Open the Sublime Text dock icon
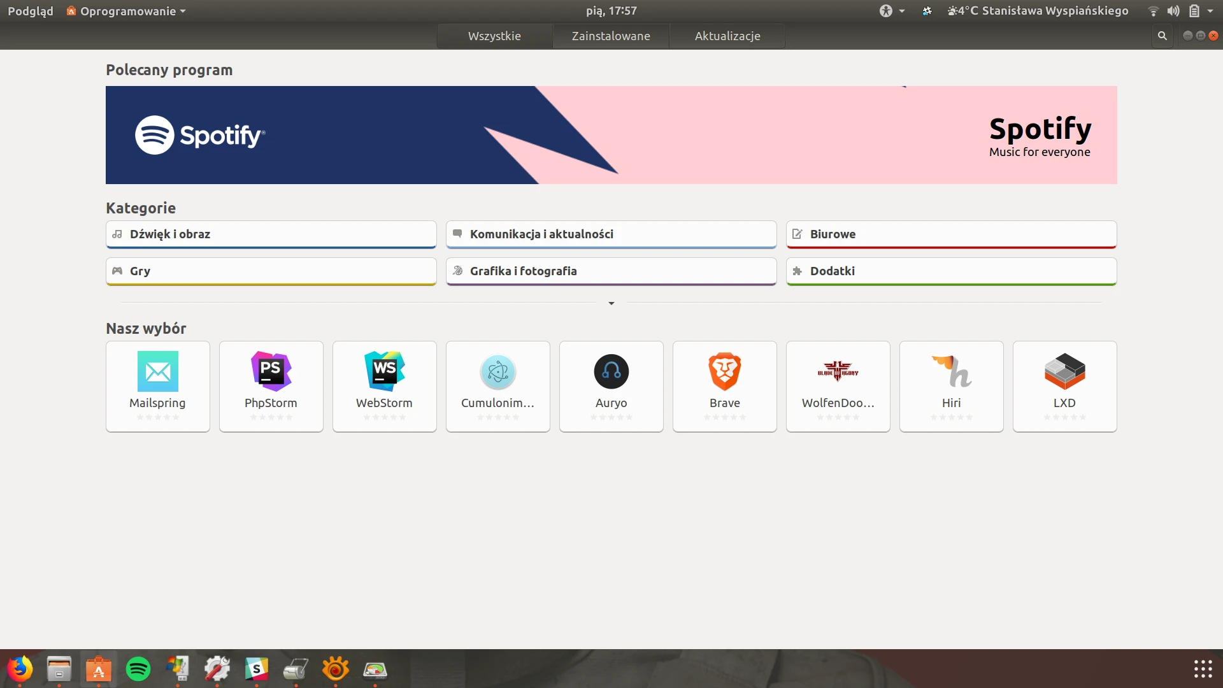Screen dimensions: 1223x688 tap(257, 669)
